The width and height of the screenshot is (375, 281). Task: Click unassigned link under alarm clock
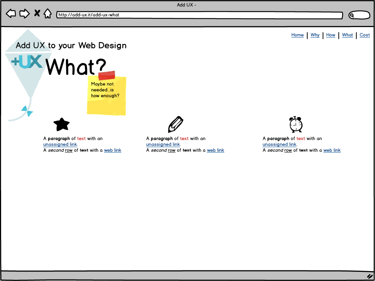pos(279,144)
